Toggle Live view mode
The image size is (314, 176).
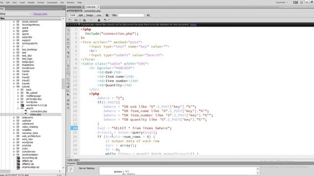tap(99, 15)
